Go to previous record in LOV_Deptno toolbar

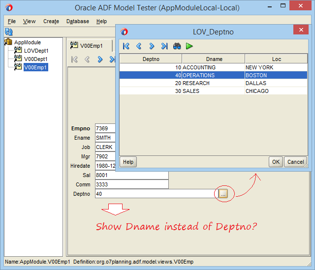point(139,46)
